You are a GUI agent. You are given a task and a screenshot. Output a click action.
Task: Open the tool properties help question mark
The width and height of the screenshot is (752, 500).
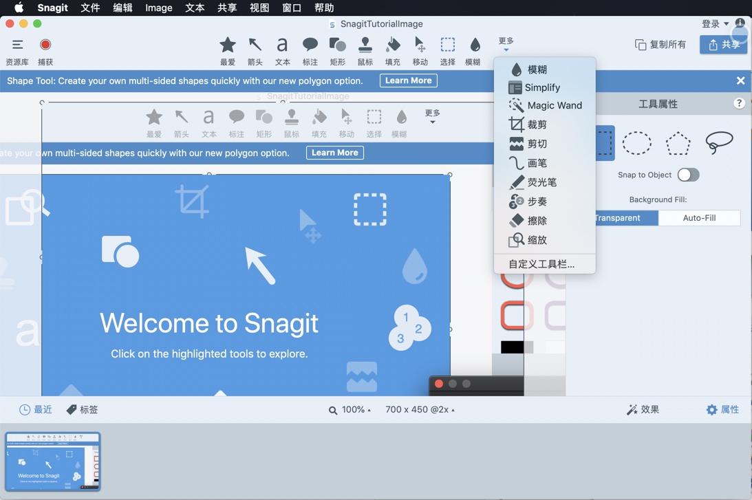point(739,103)
